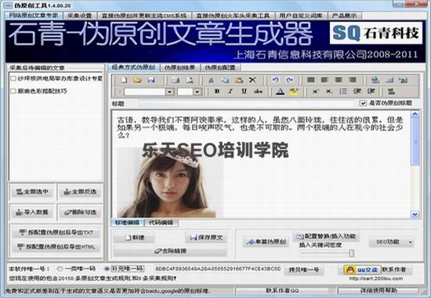Adjust 插入关键词密度 slider
Image resolution: width=431 pixels, height=298 pixels.
(352, 253)
